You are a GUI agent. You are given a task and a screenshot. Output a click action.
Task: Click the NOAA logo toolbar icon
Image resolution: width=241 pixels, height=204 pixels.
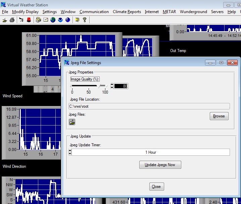(x=60, y=20)
